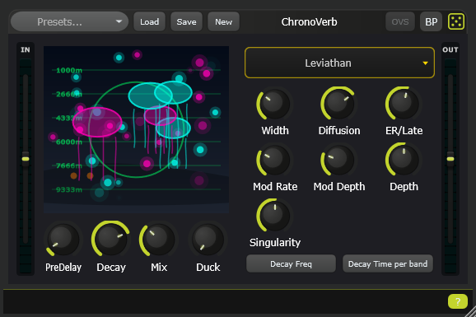Click the 9333m depth label
The width and height of the screenshot is (476, 317).
tap(69, 189)
